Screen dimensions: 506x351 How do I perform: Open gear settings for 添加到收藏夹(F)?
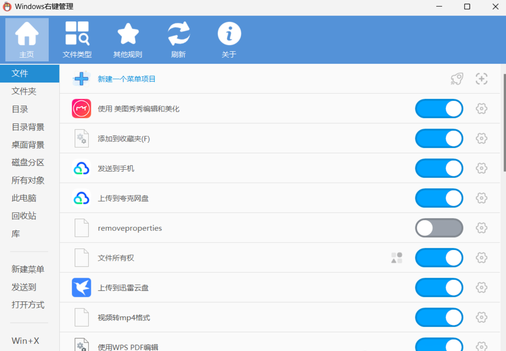481,138
